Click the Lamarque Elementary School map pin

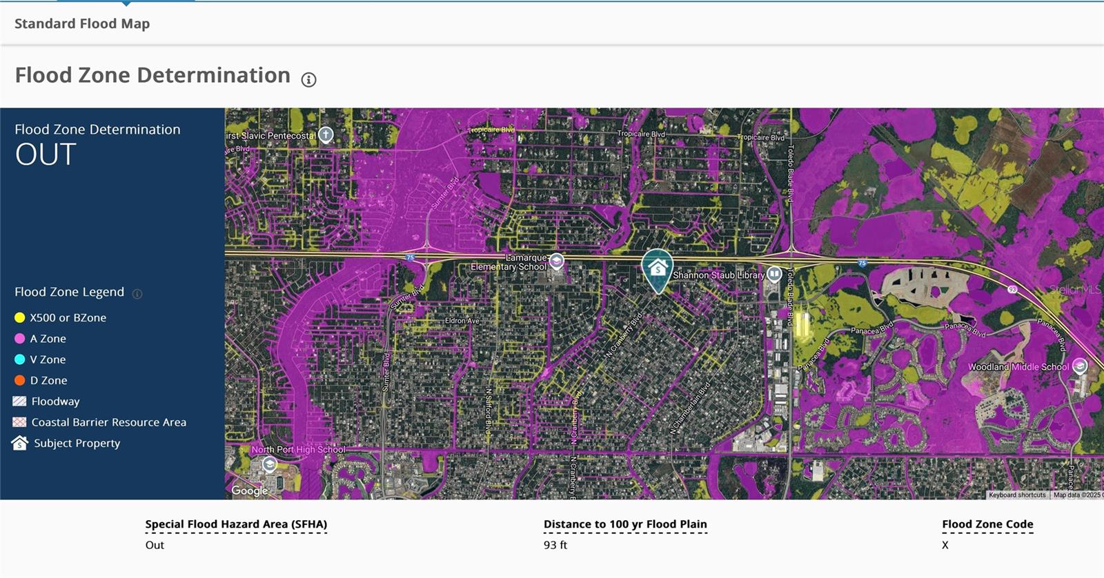coord(557,261)
